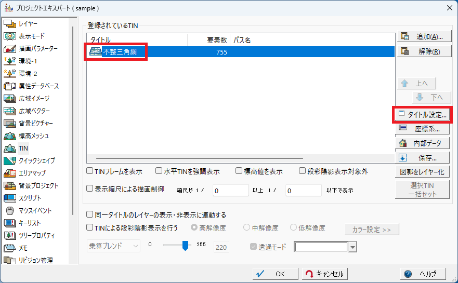The width and height of the screenshot is (458, 283).
Task: Move TIN down with 下へ button
Action: [x=431, y=97]
